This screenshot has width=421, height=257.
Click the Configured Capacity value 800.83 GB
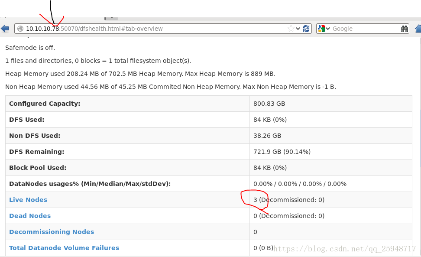pyautogui.click(x=269, y=104)
